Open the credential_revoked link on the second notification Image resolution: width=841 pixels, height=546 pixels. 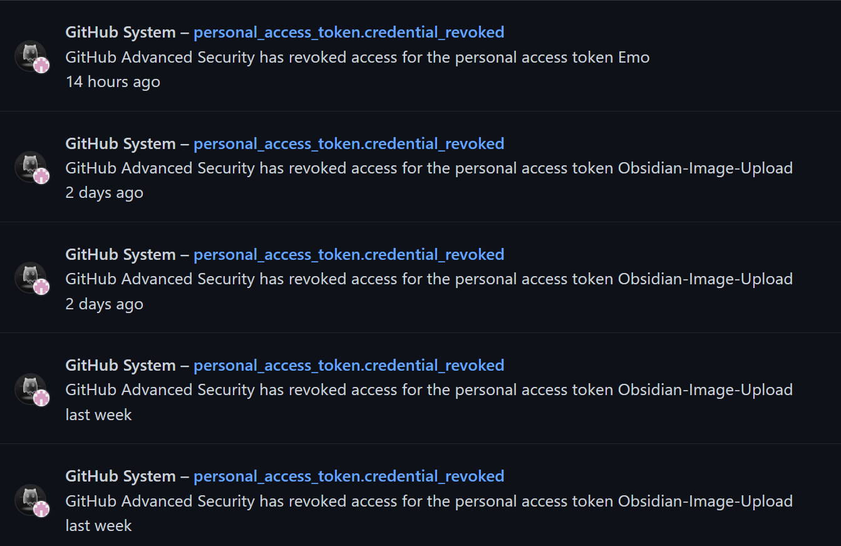pos(349,143)
